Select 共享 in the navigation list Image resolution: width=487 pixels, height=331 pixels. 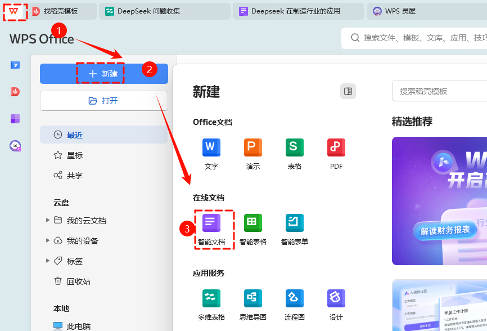(x=103, y=175)
